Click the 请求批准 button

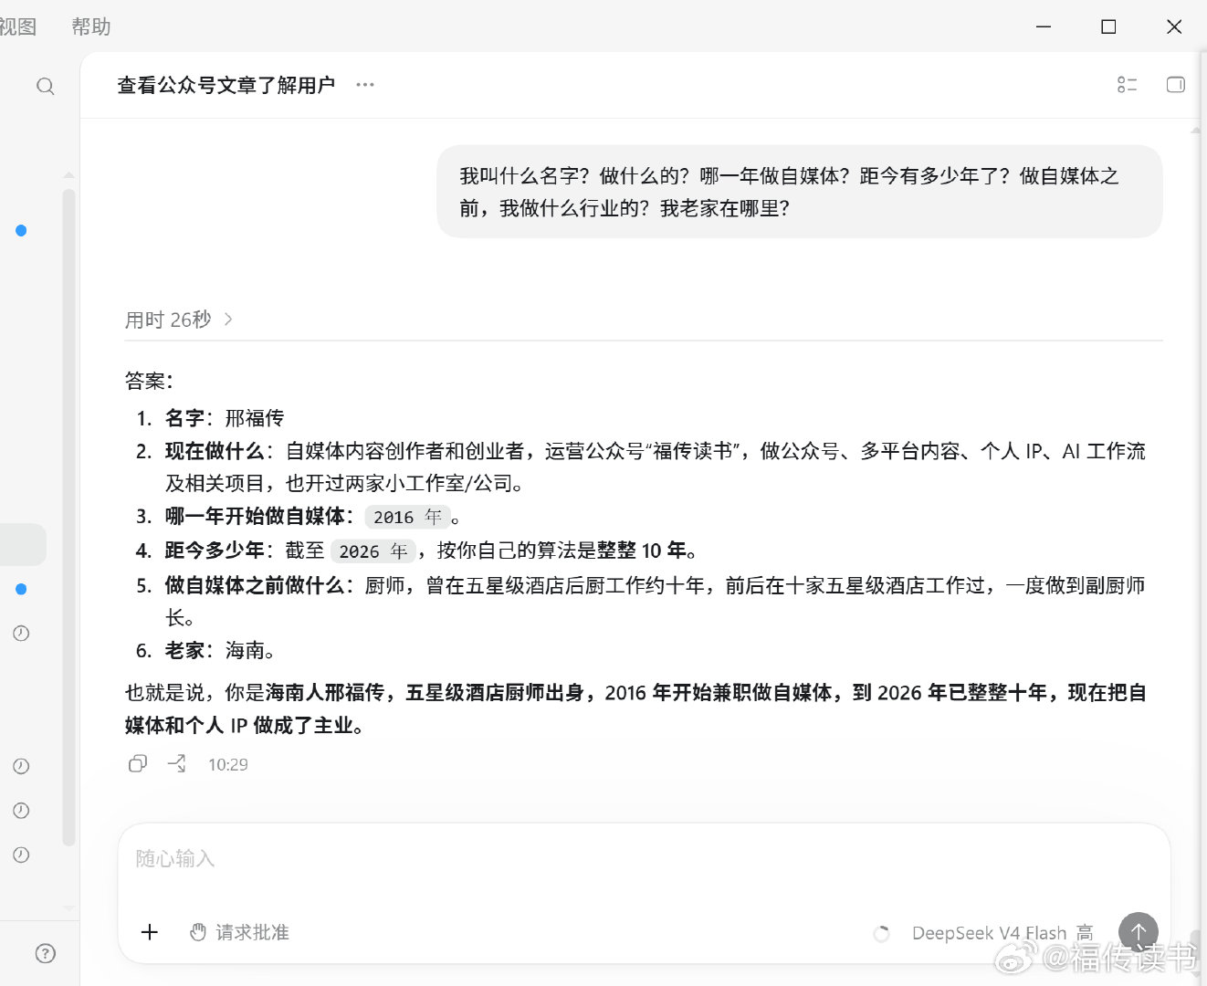pos(239,932)
